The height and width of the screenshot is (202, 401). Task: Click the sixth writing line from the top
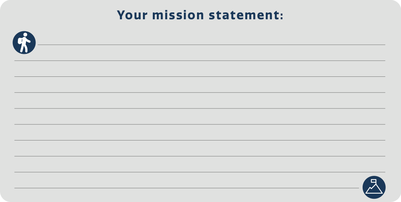(x=200, y=124)
